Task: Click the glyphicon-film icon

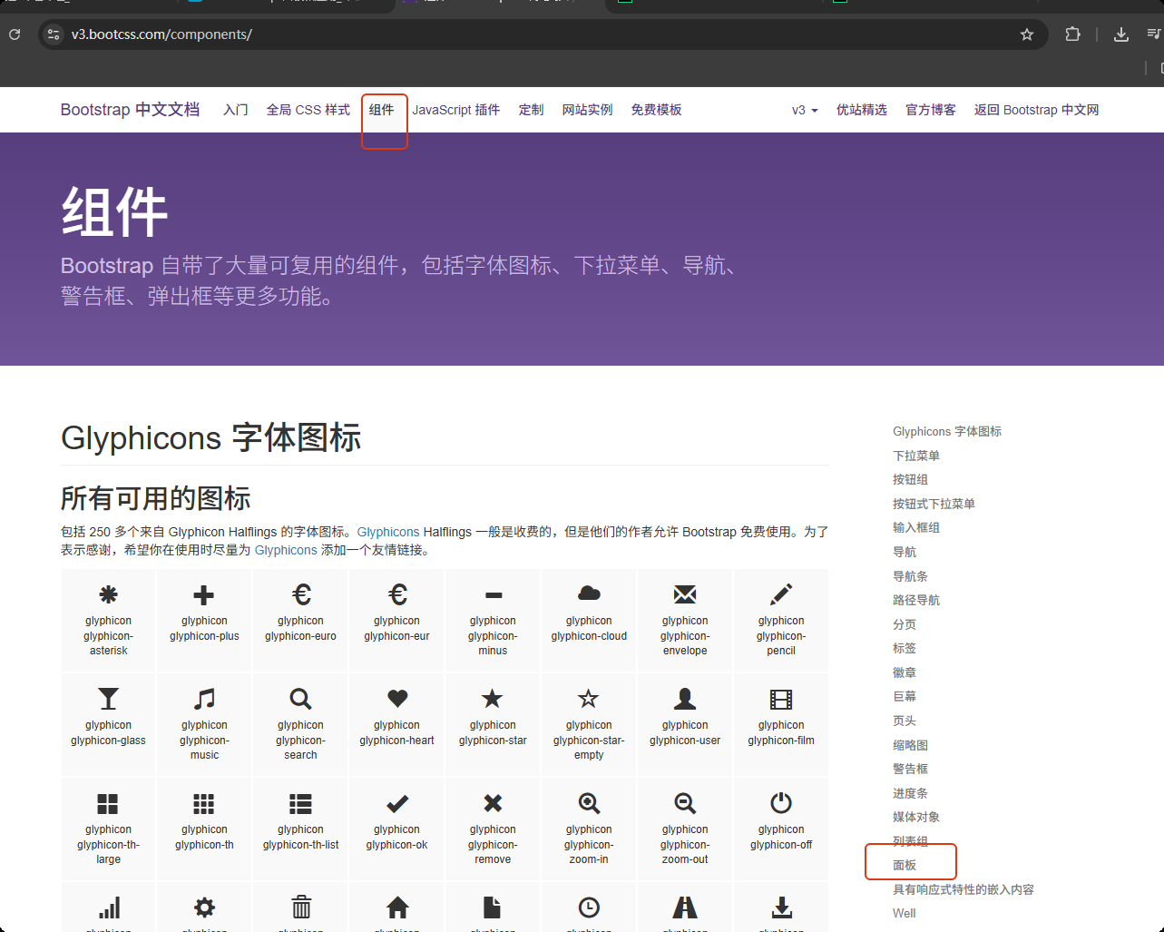Action: [x=781, y=699]
